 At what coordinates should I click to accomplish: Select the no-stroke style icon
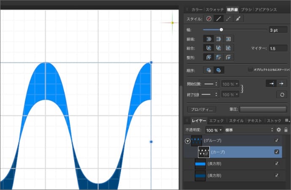point(209,19)
